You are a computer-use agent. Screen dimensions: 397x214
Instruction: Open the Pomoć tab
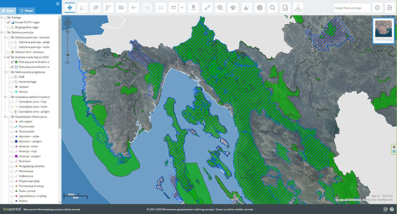(x=25, y=10)
